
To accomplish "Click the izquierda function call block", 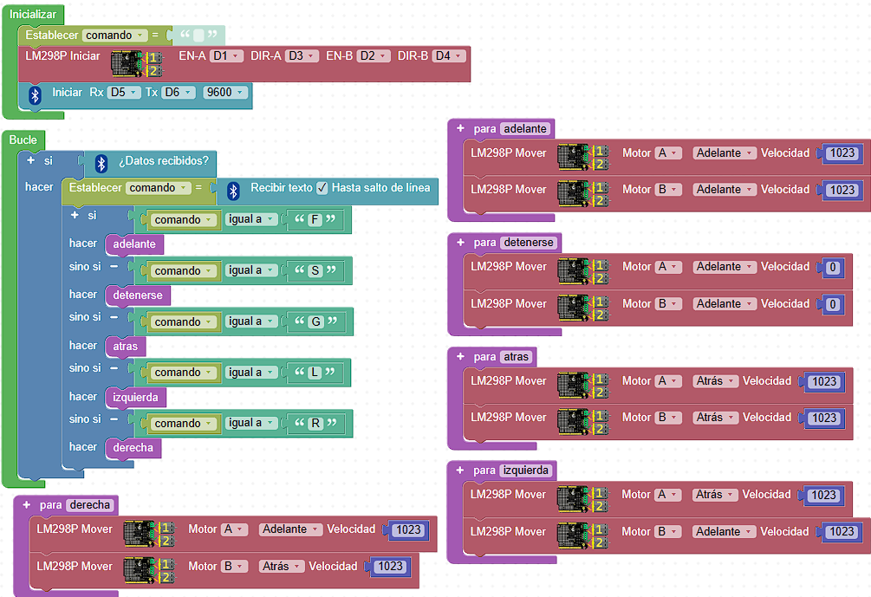I will 135,397.
